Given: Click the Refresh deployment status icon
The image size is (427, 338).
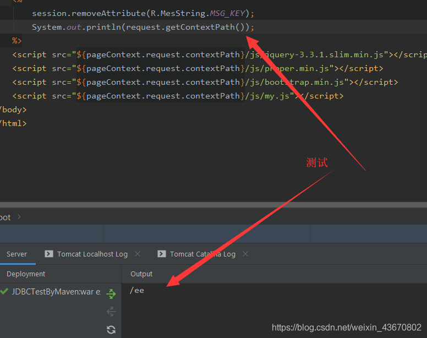Looking at the screenshot, I should click(x=111, y=330).
